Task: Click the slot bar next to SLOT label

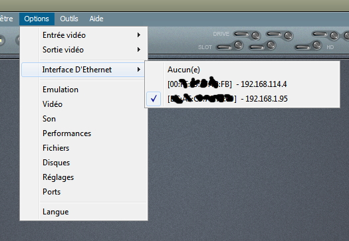Action: click(x=225, y=47)
